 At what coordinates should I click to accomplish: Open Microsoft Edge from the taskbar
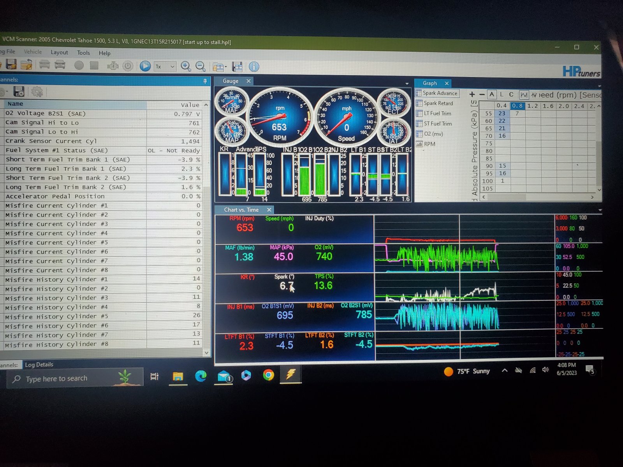(201, 376)
